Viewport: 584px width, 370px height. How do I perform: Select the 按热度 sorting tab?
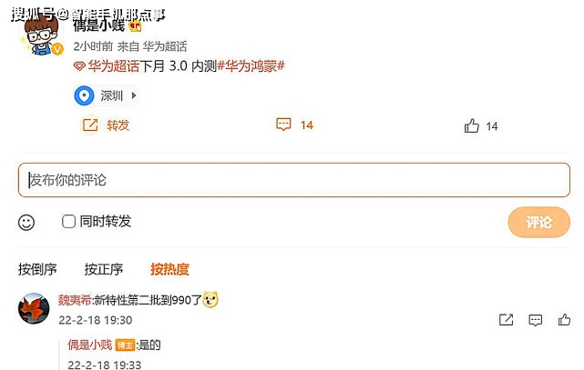click(x=169, y=269)
